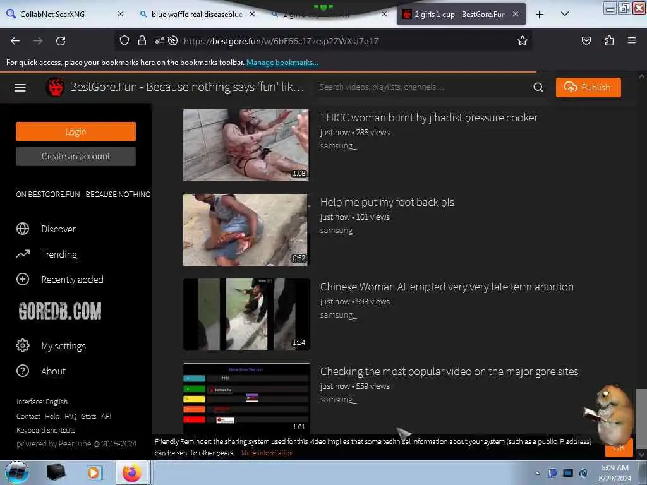Open the Discover menu label
Image resolution: width=647 pixels, height=485 pixels.
[59, 229]
